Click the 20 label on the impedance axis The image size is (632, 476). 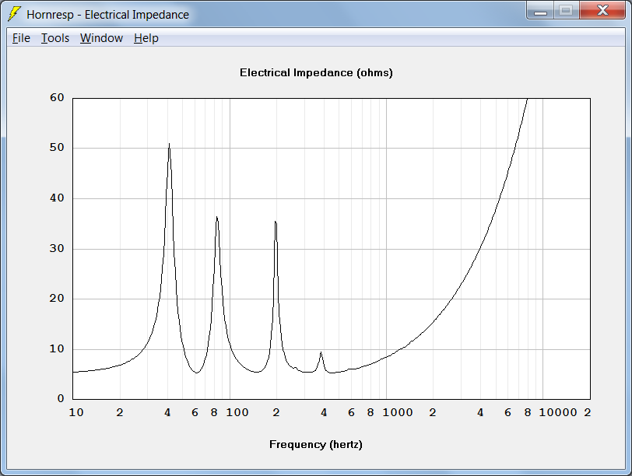point(57,299)
